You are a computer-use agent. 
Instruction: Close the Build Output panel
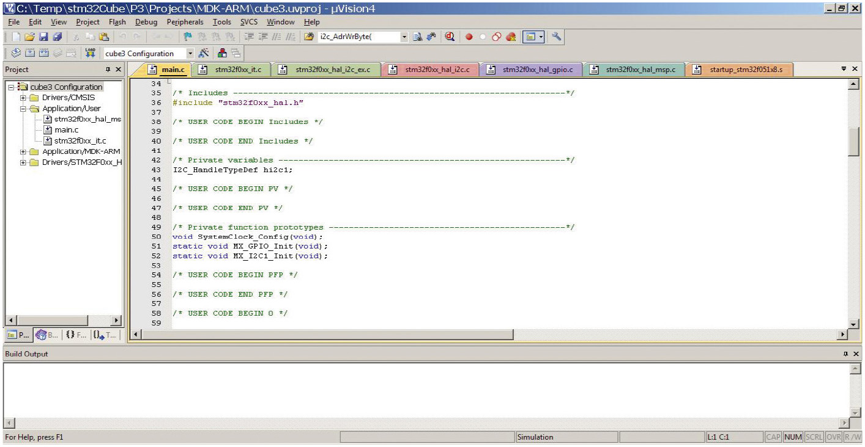tap(856, 354)
